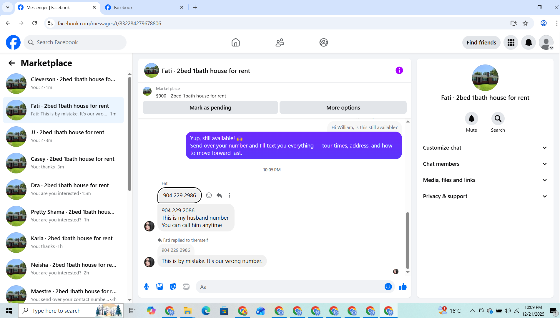Expand Privacy & support section
The width and height of the screenshot is (560, 318).
[485, 196]
